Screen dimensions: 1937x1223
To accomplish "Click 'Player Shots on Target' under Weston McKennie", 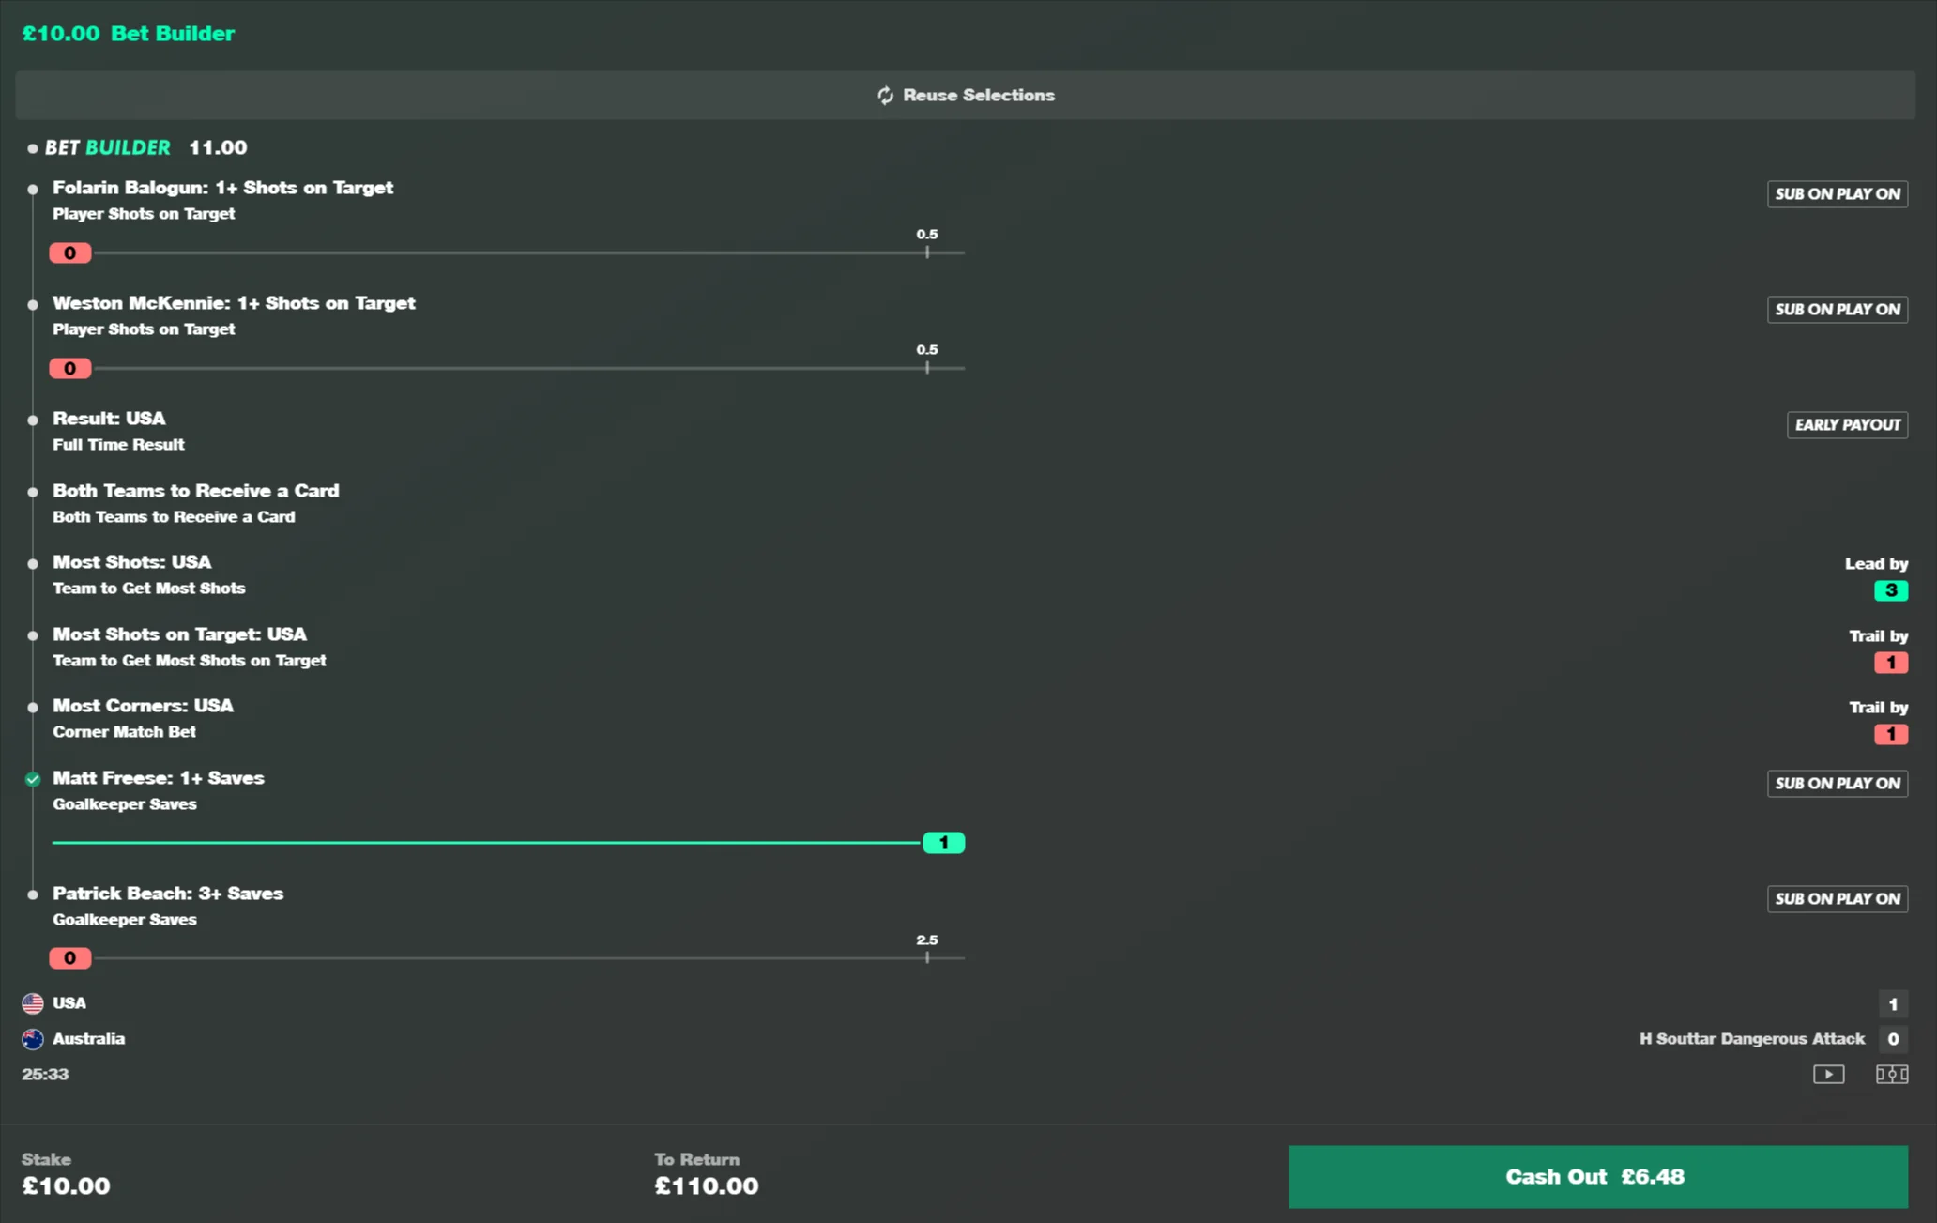I will click(x=144, y=329).
